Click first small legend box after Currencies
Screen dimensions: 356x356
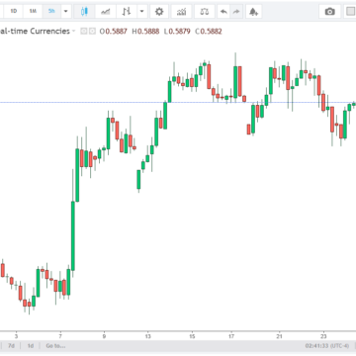click(x=84, y=32)
